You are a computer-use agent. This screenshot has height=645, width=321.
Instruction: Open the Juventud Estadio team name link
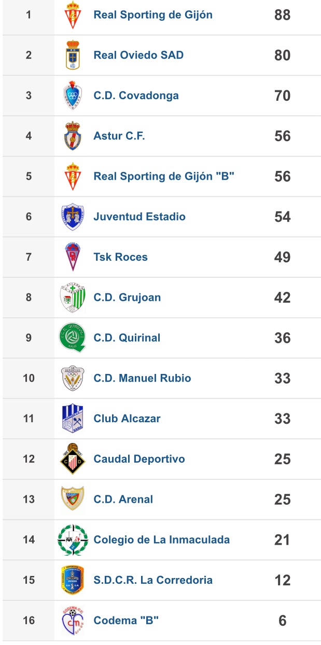[139, 217]
